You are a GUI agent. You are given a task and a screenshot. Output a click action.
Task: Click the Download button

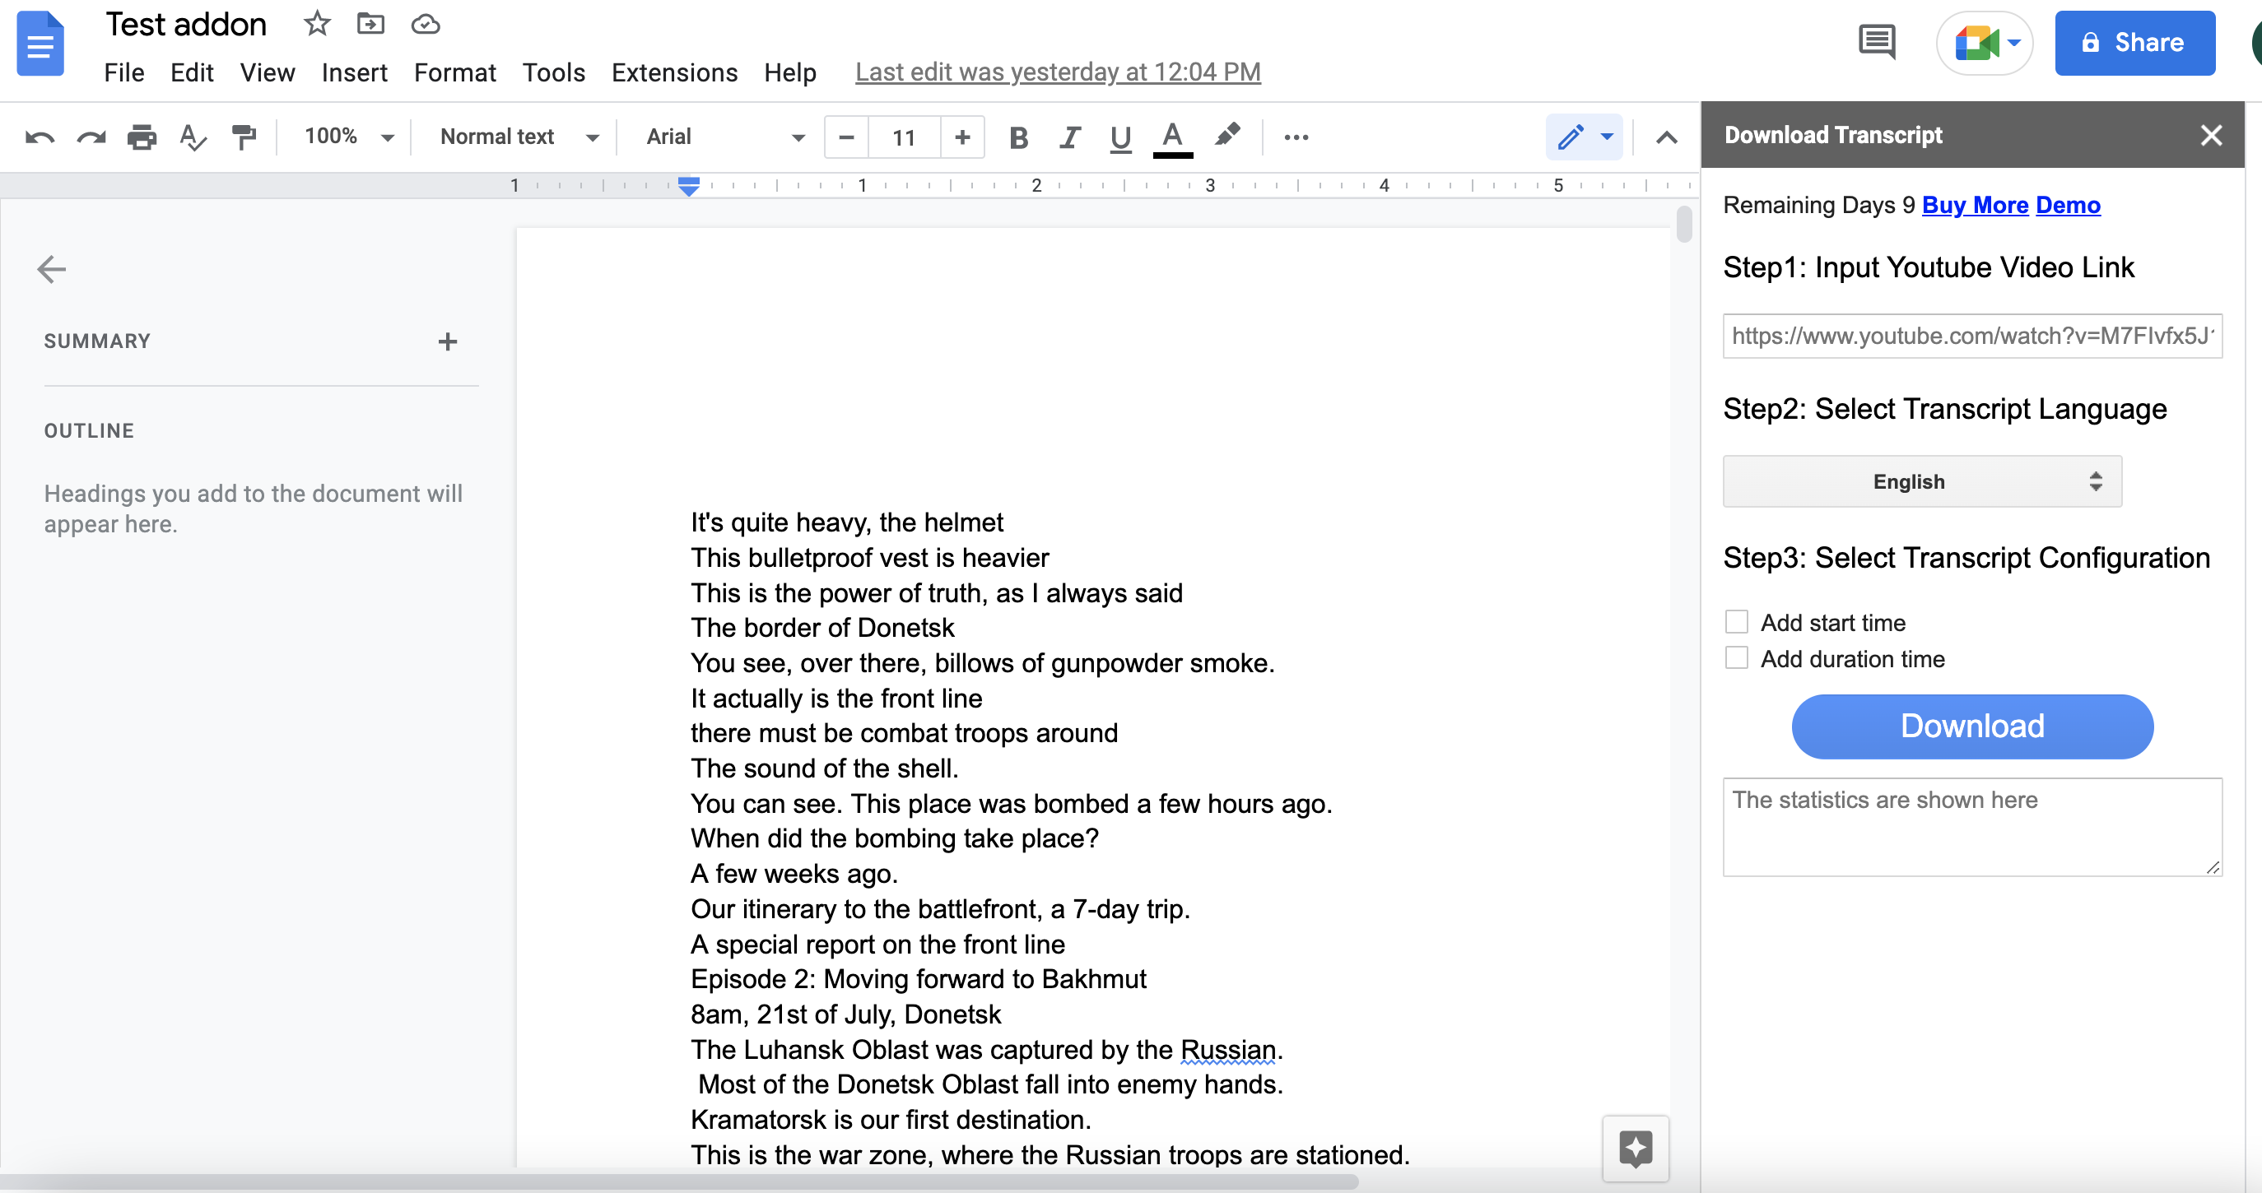1971,726
